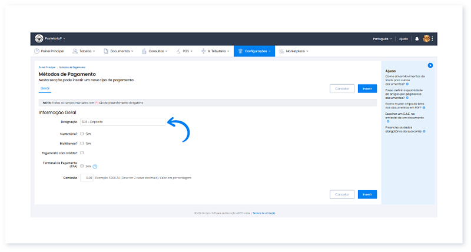
Task: Click the user avatar in the header
Action: tap(426, 39)
